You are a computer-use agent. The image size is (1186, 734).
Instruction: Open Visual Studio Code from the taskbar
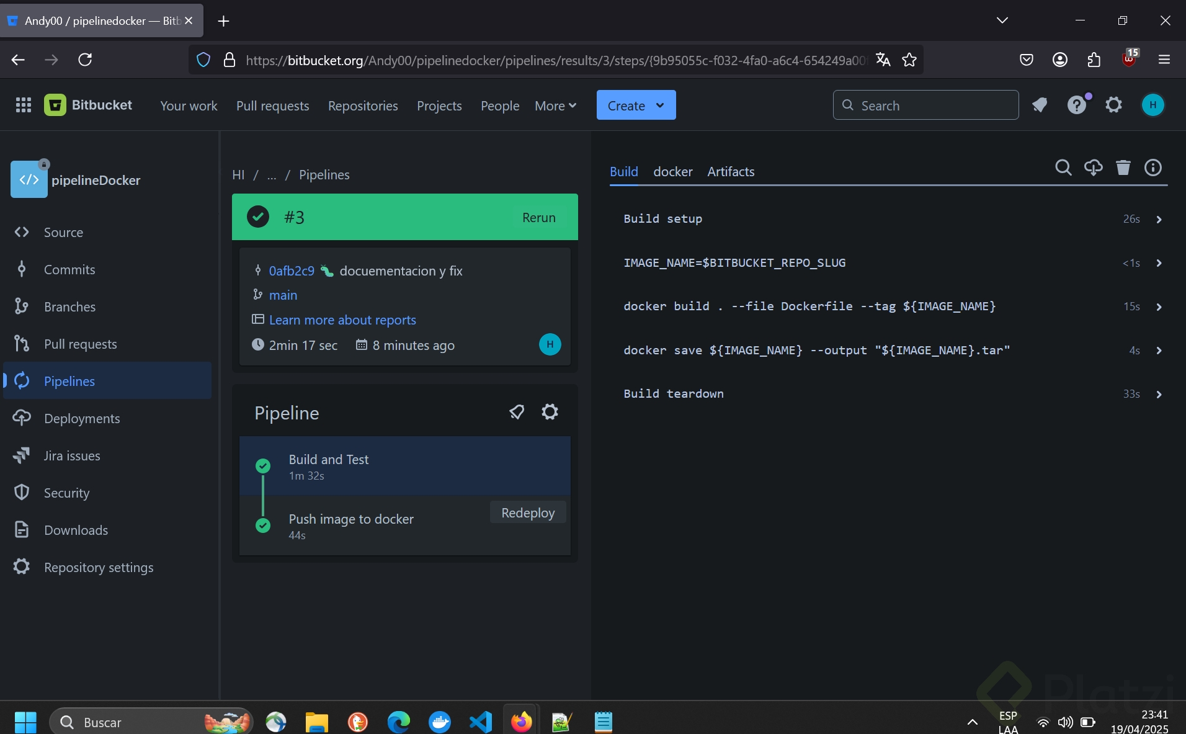click(481, 722)
